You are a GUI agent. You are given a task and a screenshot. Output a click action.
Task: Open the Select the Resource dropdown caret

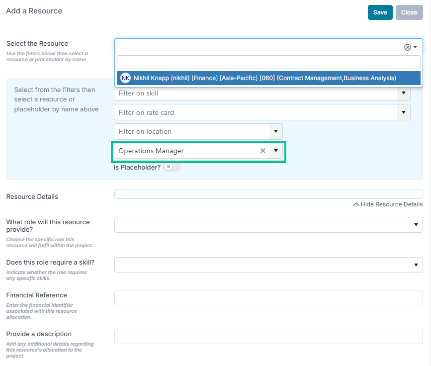(415, 47)
